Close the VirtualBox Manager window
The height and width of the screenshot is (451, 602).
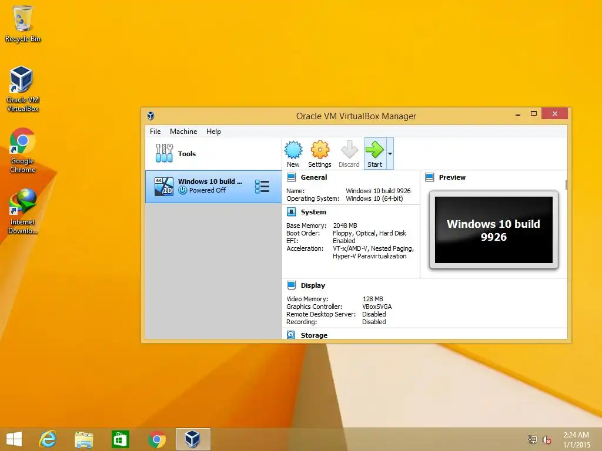click(555, 113)
